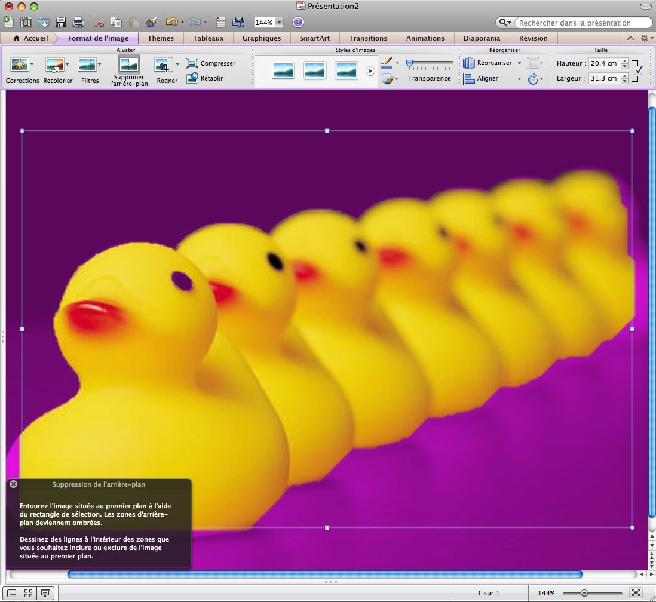656x602 pixels.
Task: Toggle lock aspect ratio checkbox
Action: coord(638,70)
